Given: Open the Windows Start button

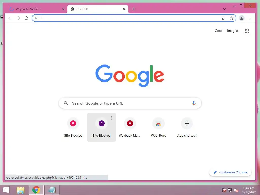Looking at the screenshot, I should (x=6, y=190).
